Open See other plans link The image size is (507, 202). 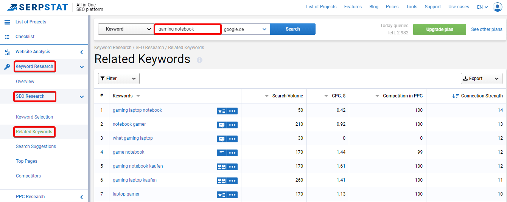coord(487,29)
